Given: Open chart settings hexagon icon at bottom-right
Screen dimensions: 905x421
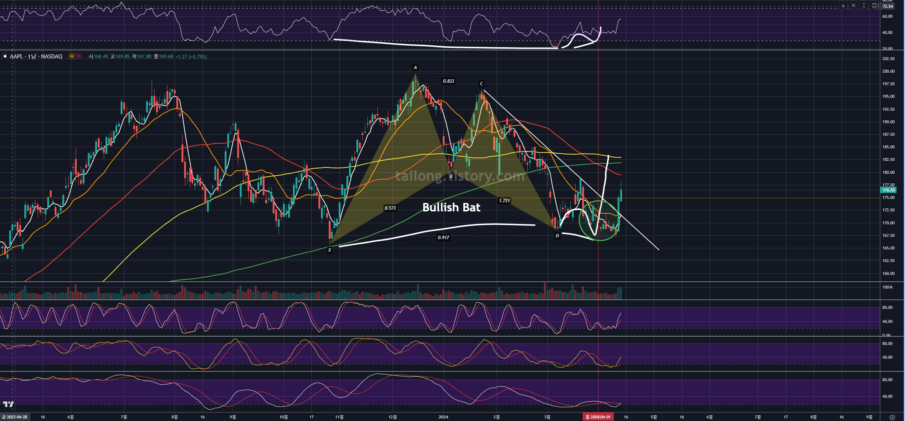Looking at the screenshot, I should point(892,417).
